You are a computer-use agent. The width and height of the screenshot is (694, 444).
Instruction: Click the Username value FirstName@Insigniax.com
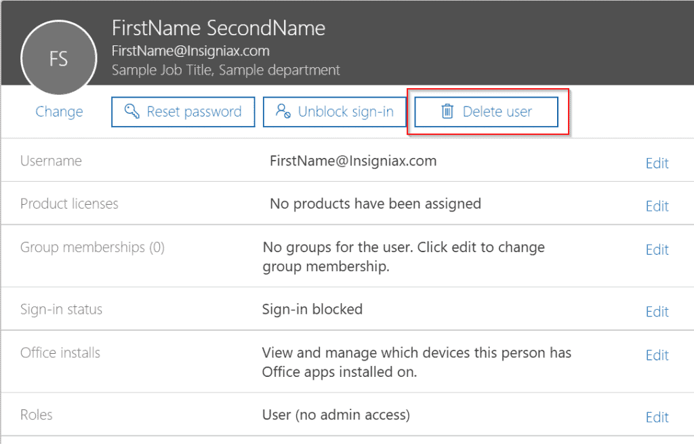(353, 161)
